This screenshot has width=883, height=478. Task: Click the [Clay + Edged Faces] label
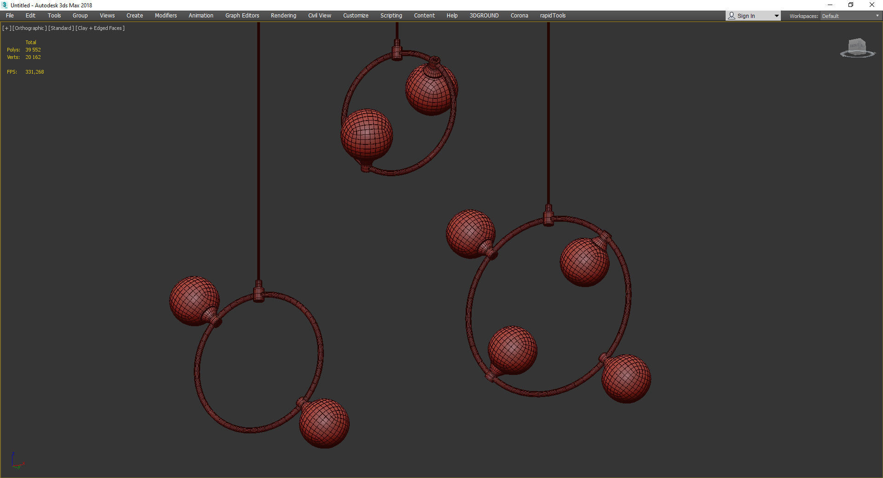pos(100,28)
